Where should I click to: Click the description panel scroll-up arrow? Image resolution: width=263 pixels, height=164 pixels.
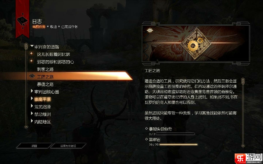pos(243,81)
